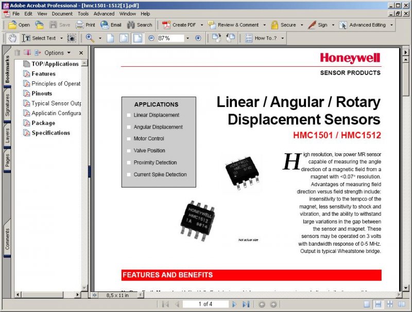Screen dimensions: 412x312
Task: Switch to Continuous Facing layout
Action: point(390,304)
